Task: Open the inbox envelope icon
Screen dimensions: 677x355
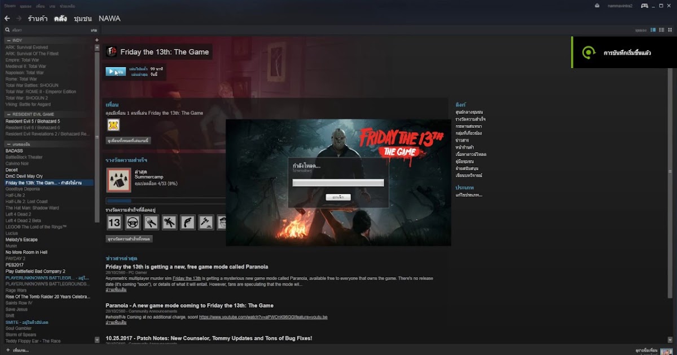Action: pos(597,6)
